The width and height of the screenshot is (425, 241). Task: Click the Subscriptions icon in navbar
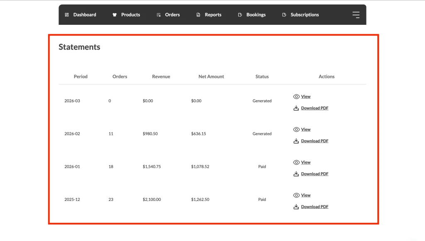pos(284,14)
